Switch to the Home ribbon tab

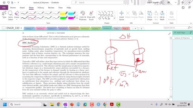click(13, 7)
